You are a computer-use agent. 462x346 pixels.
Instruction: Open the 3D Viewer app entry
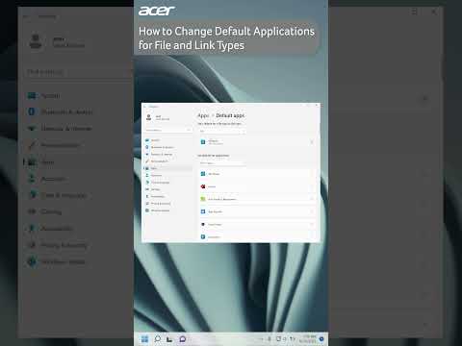click(x=257, y=174)
